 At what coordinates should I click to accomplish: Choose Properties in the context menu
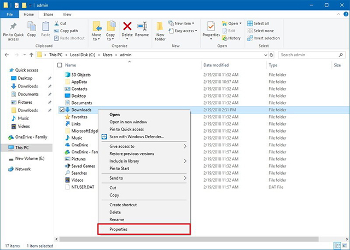(144, 229)
